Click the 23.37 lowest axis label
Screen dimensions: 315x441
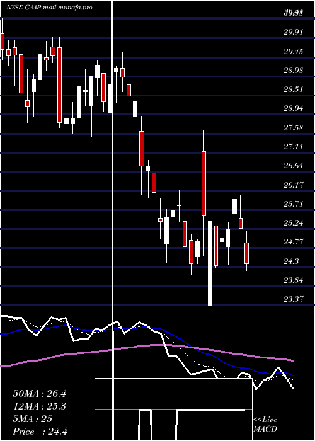[x=294, y=299]
